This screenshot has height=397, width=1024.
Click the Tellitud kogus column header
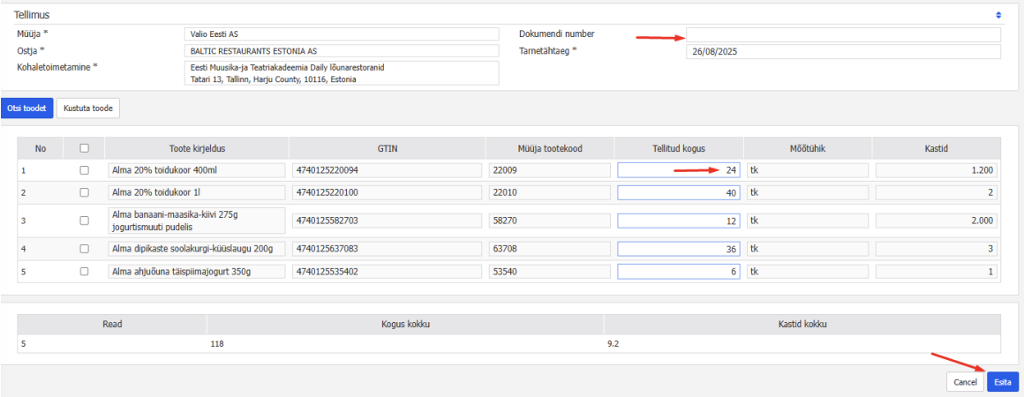pos(678,148)
